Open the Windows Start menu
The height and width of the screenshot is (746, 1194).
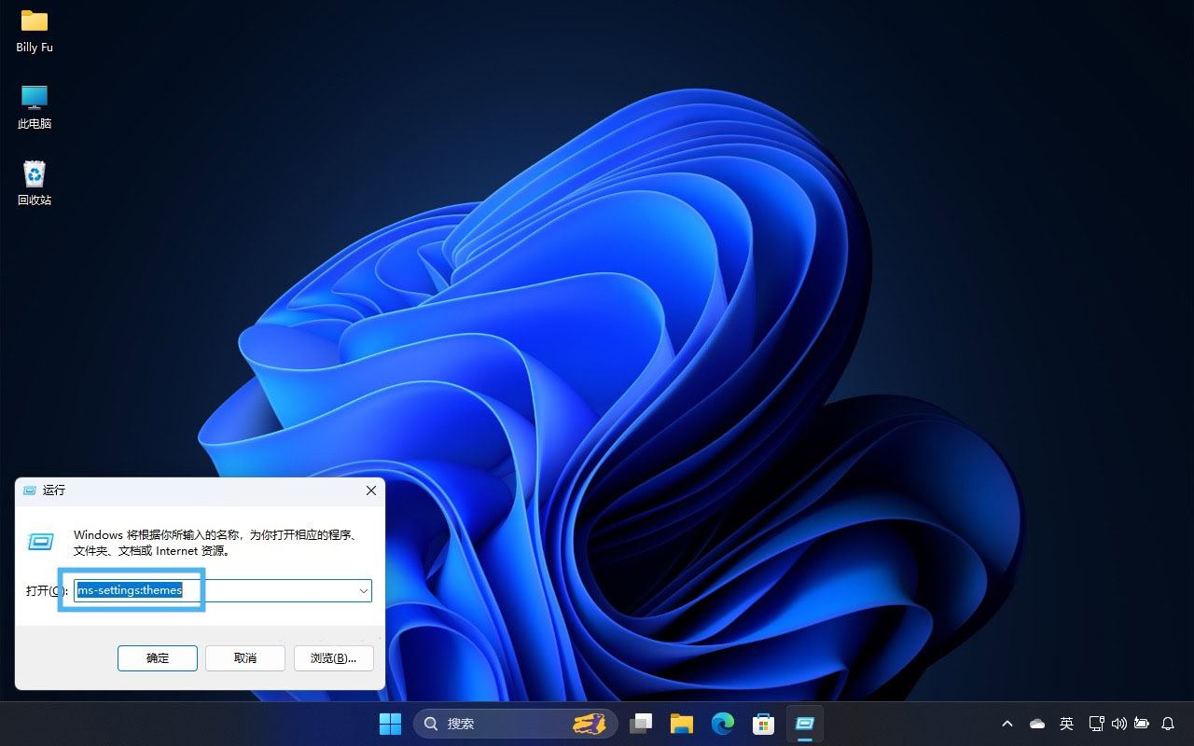click(390, 724)
